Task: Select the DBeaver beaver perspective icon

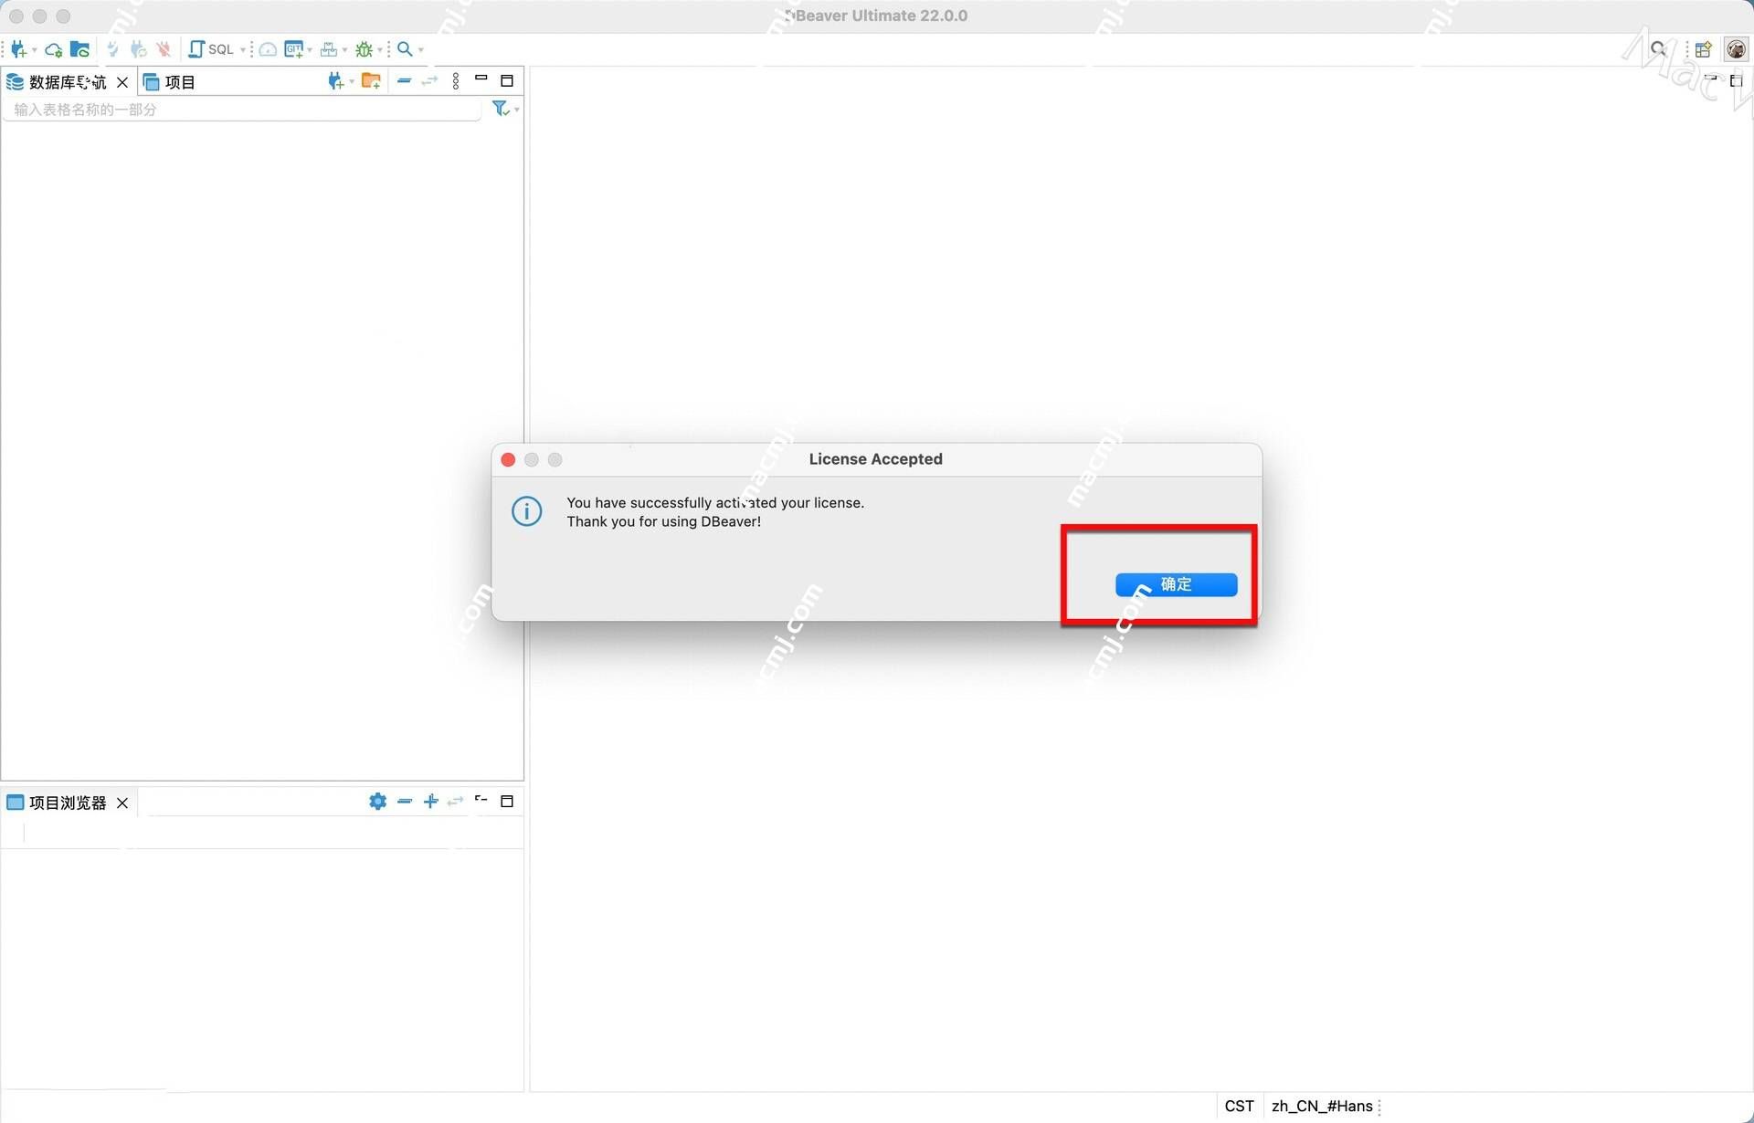Action: coord(1736,49)
